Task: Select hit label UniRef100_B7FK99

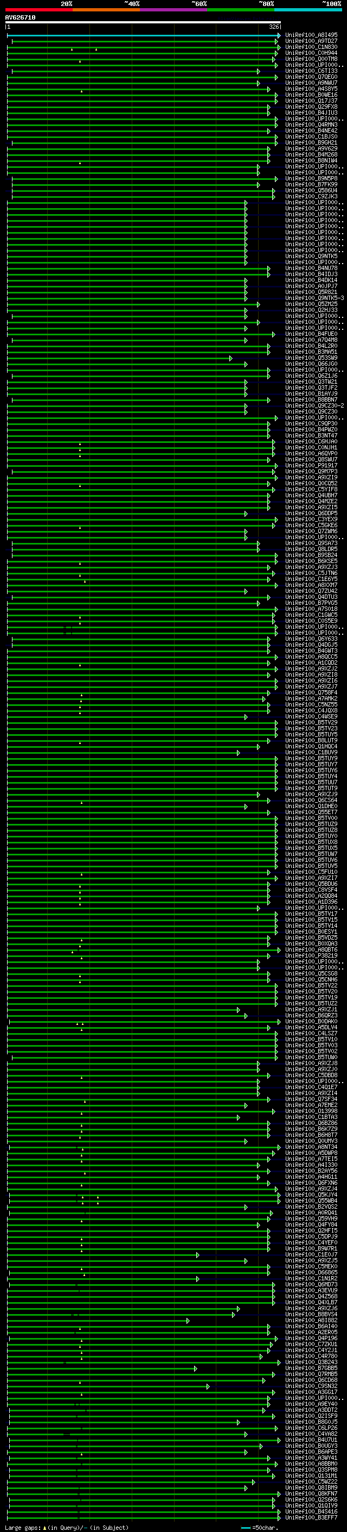Action: [x=311, y=184]
